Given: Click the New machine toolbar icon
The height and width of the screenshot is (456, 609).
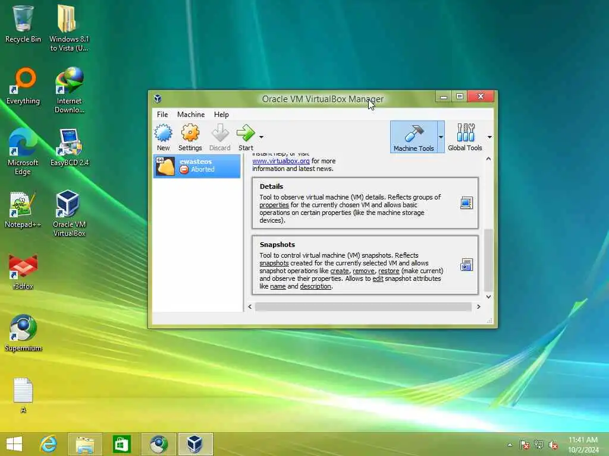Looking at the screenshot, I should tap(163, 137).
